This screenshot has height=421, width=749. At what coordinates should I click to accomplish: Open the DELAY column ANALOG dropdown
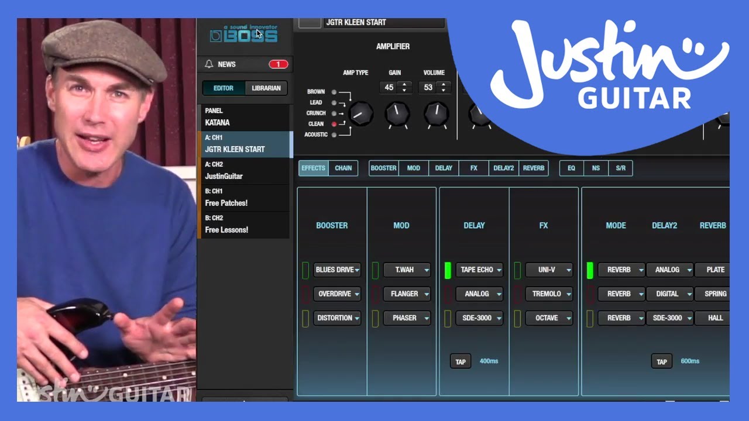pyautogui.click(x=480, y=294)
